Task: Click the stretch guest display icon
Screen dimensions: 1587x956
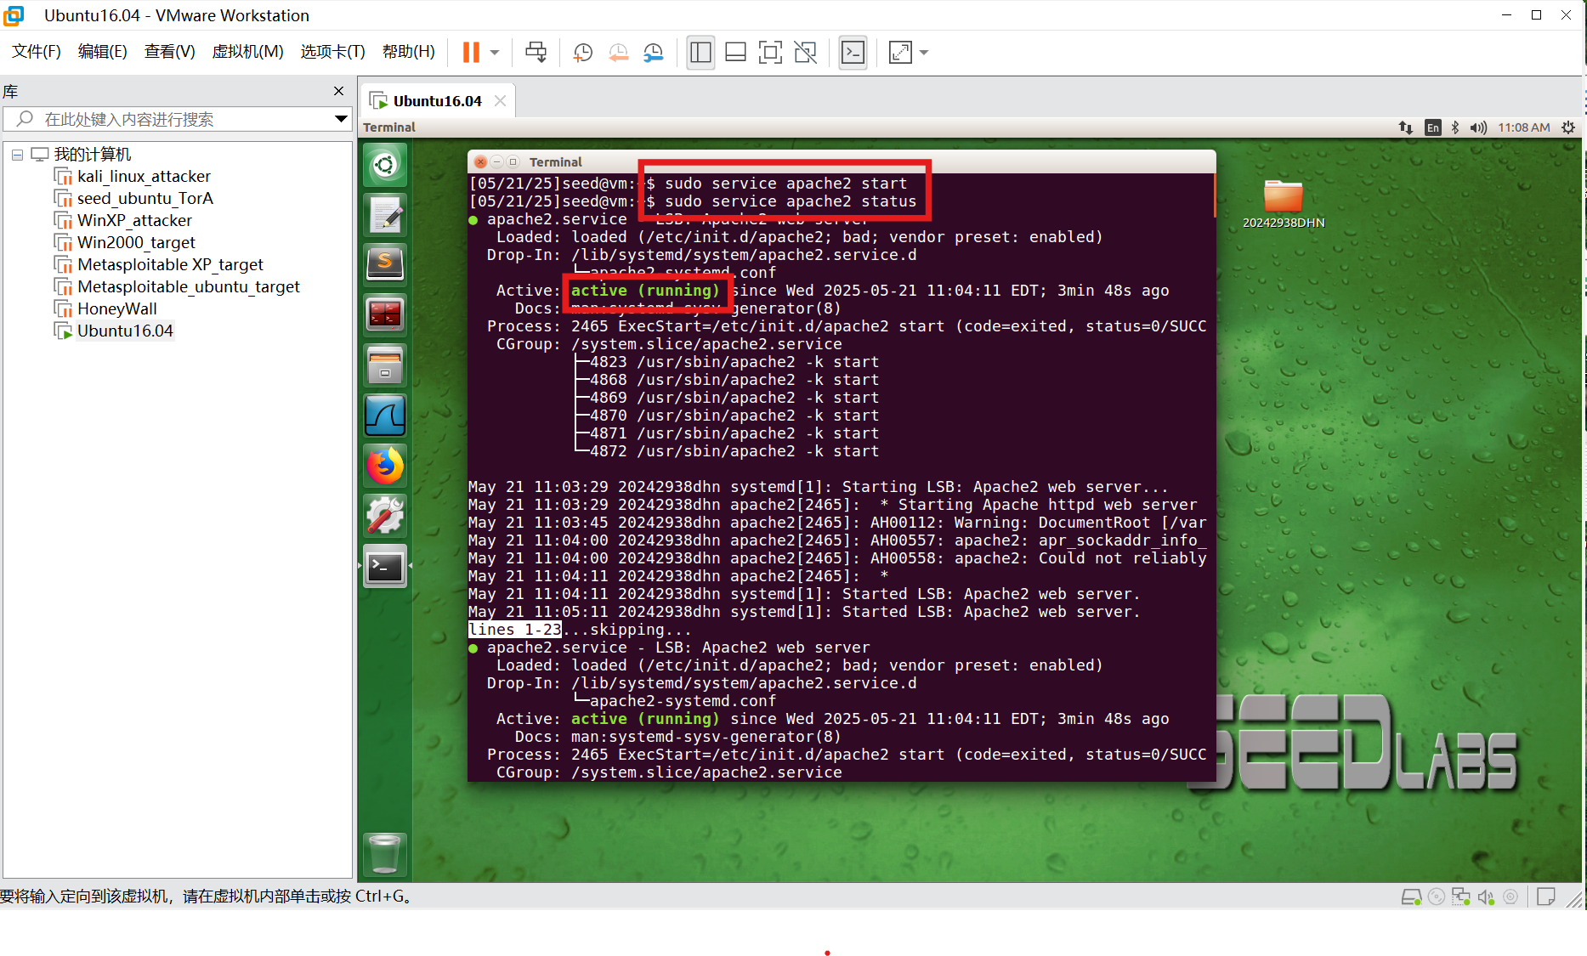Action: click(x=900, y=53)
